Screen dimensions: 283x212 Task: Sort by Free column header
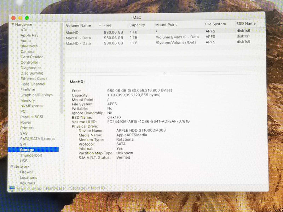tap(108, 25)
